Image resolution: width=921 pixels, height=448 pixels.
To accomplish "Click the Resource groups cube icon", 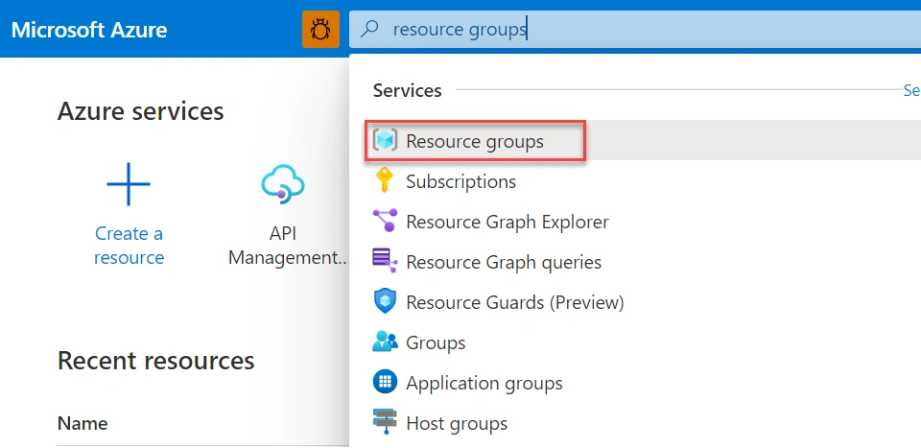I will 386,141.
